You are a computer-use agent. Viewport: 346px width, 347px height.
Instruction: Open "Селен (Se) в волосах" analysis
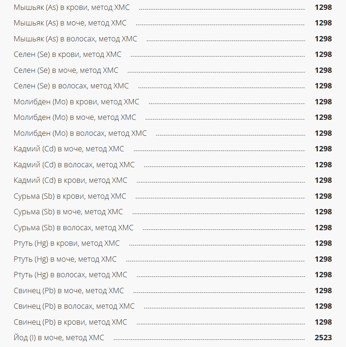(71, 86)
